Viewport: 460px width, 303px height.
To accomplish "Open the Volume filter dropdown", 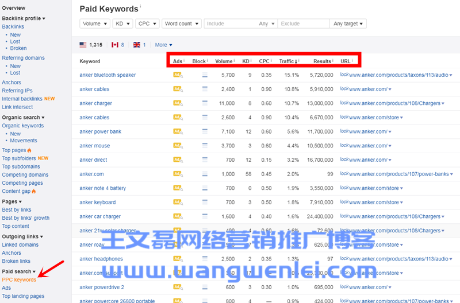I will click(95, 24).
